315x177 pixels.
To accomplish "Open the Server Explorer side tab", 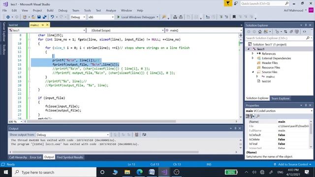I will click(x=4, y=31).
